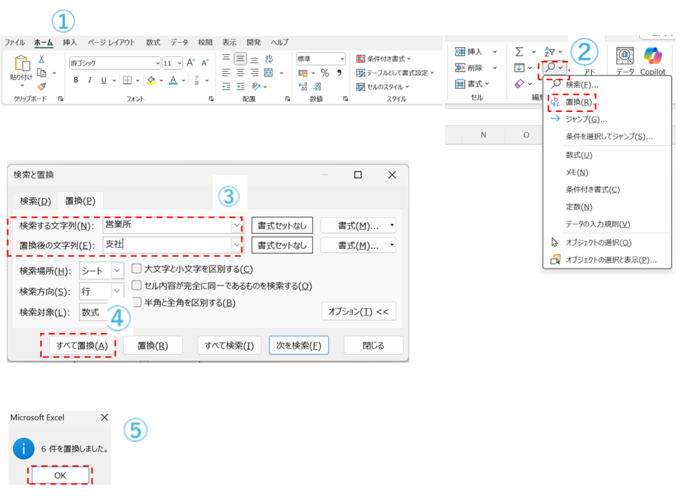Click the yellow fill color bucket icon

[151, 80]
